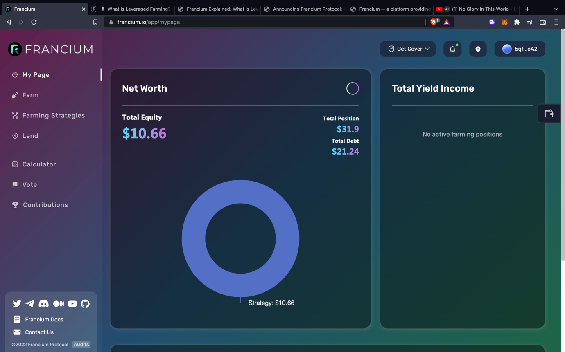The height and width of the screenshot is (352, 565).
Task: Click the 'Strategy: $10.66' chart label
Action: coord(271,303)
